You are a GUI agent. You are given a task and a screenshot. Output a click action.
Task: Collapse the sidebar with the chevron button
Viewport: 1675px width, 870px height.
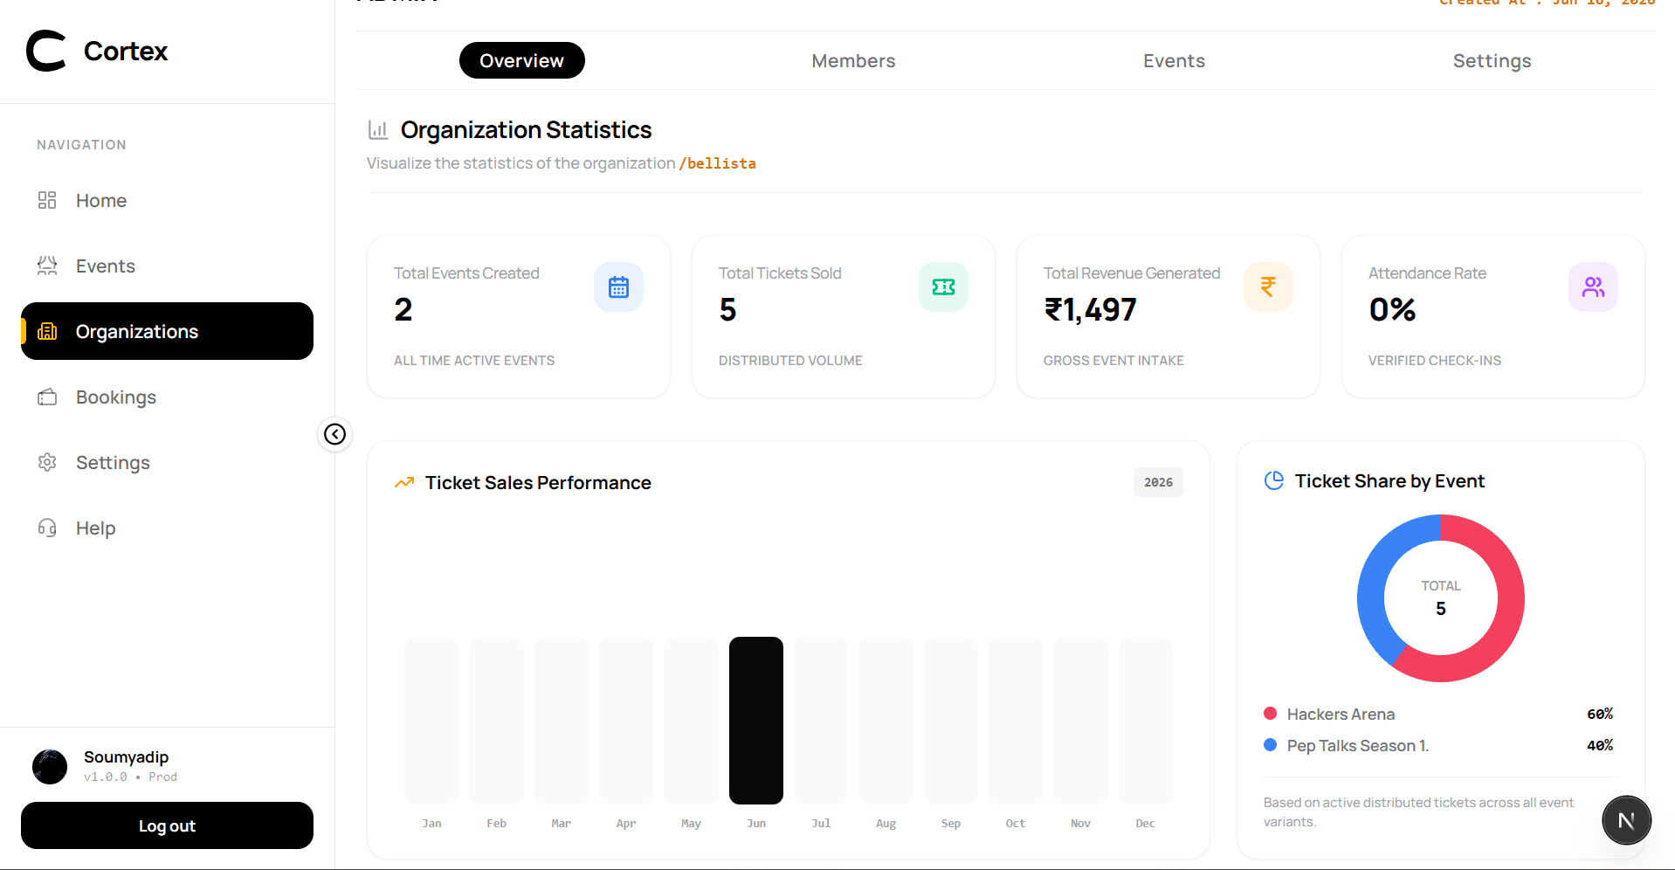tap(334, 434)
